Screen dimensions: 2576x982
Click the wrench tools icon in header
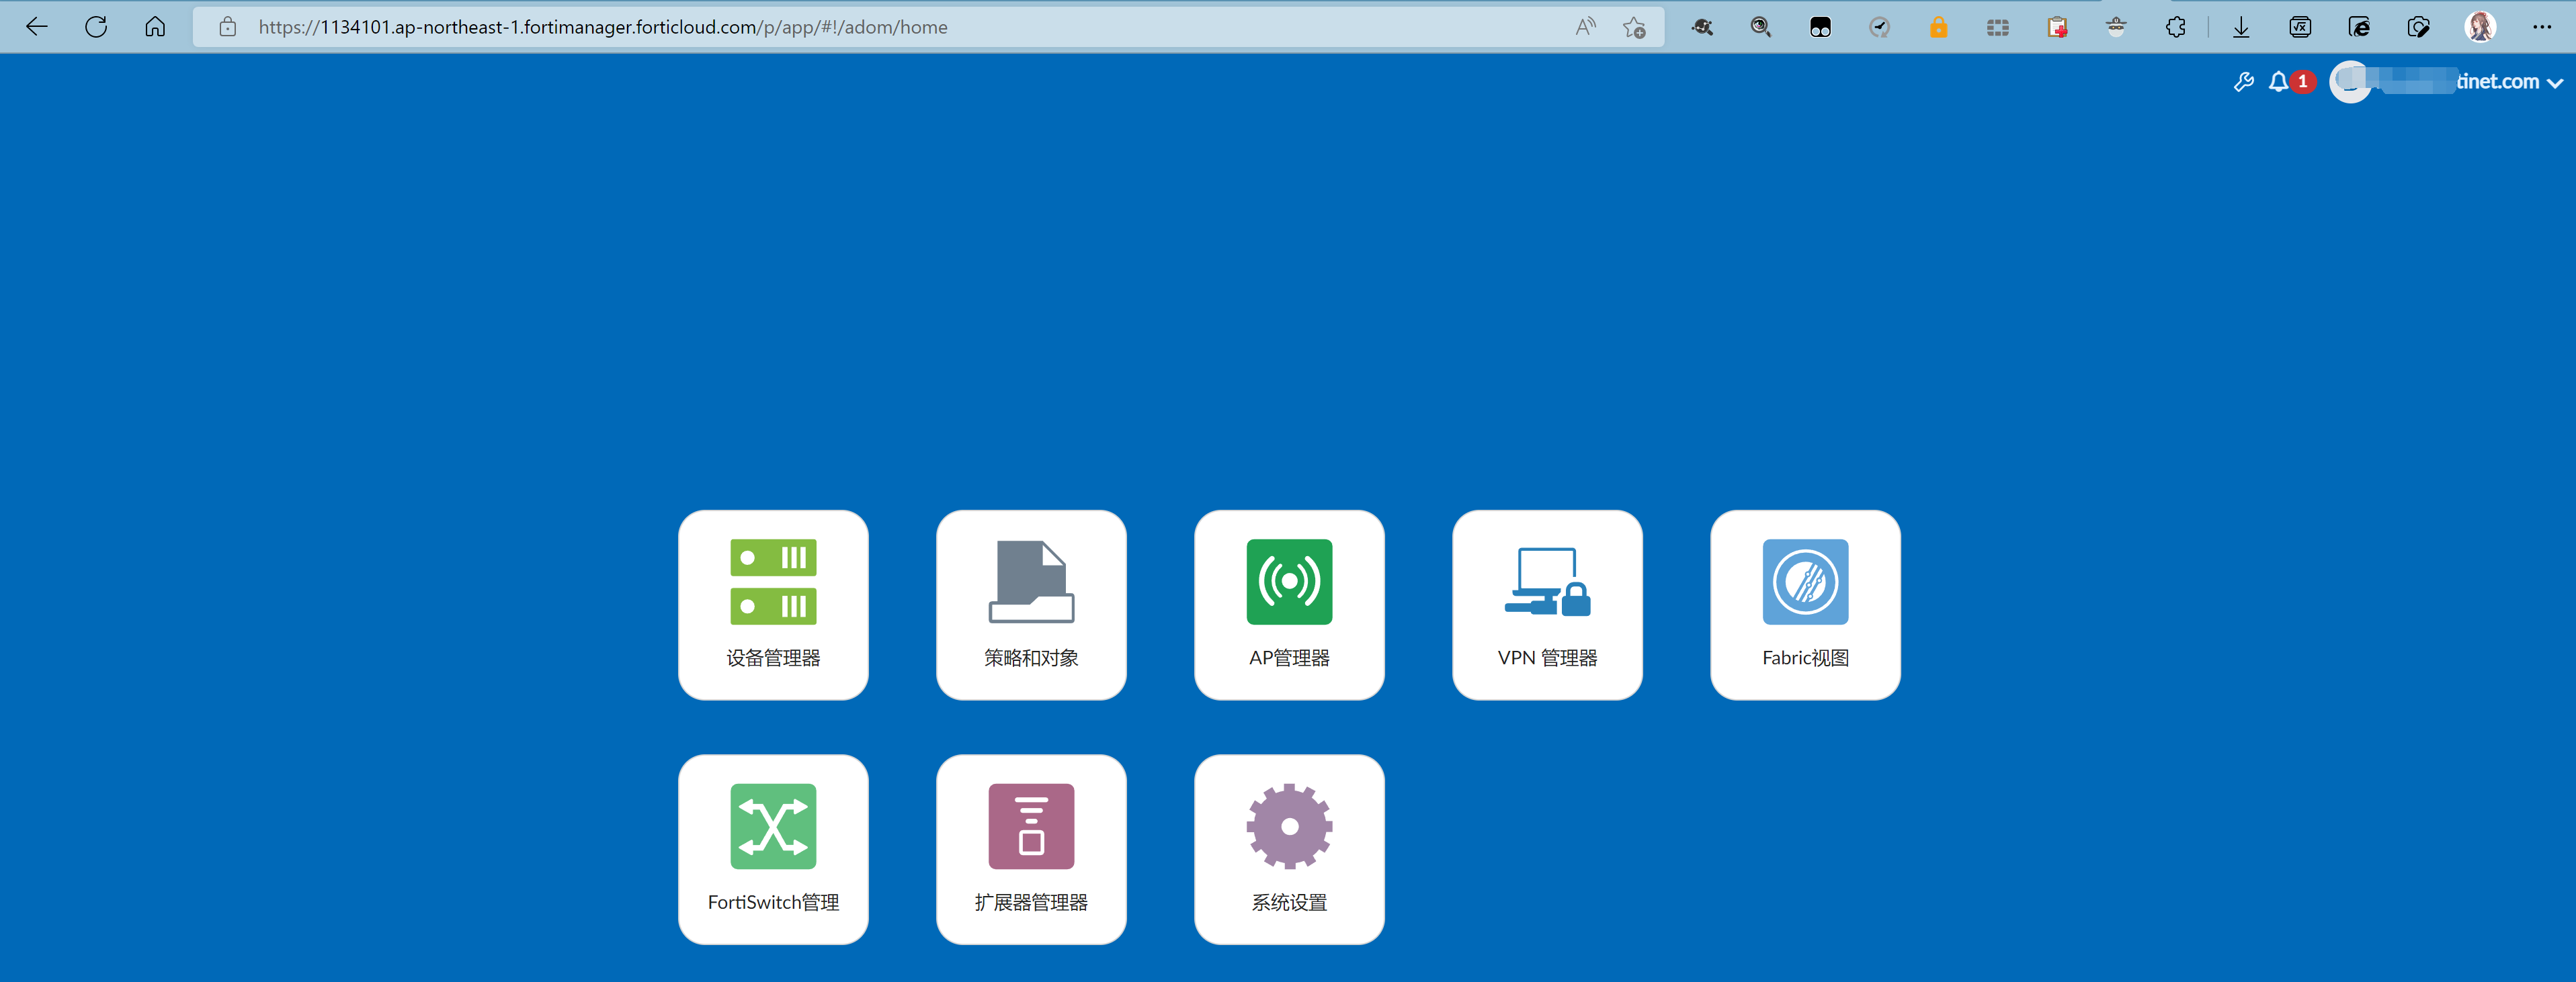coord(2243,82)
